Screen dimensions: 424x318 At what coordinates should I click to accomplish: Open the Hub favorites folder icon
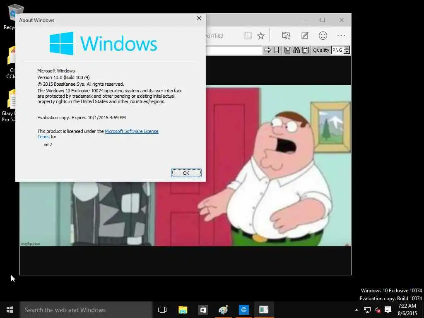[286, 36]
